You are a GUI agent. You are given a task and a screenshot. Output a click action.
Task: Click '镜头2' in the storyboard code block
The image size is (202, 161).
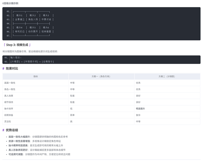(x=33, y=15)
